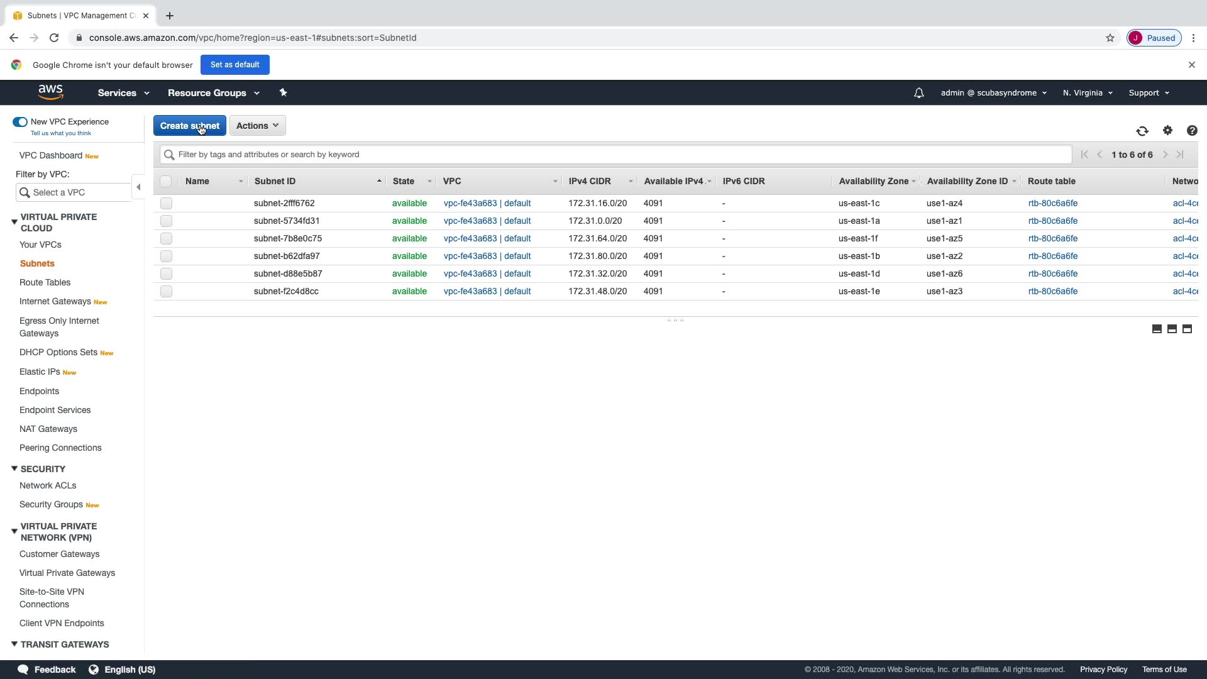Viewport: 1207px width, 679px height.
Task: Bookmark page with the star icon
Action: (1110, 38)
